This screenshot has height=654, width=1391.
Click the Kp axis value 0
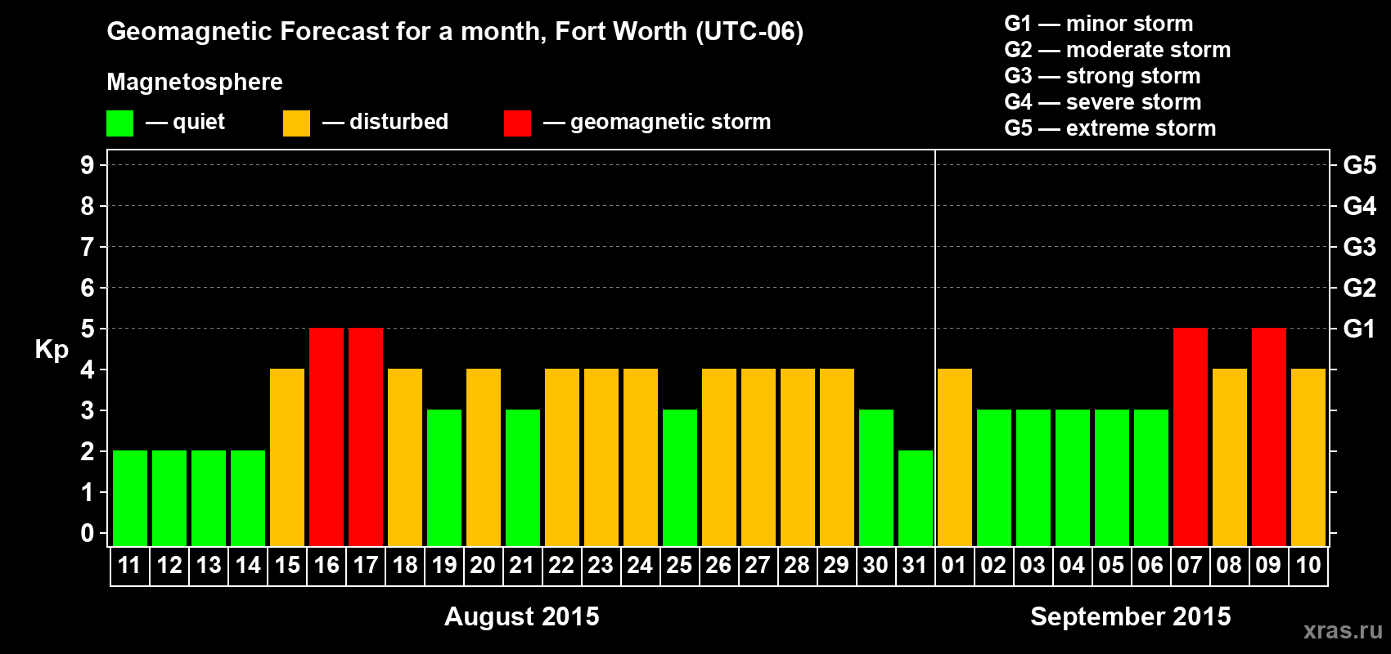(x=88, y=533)
